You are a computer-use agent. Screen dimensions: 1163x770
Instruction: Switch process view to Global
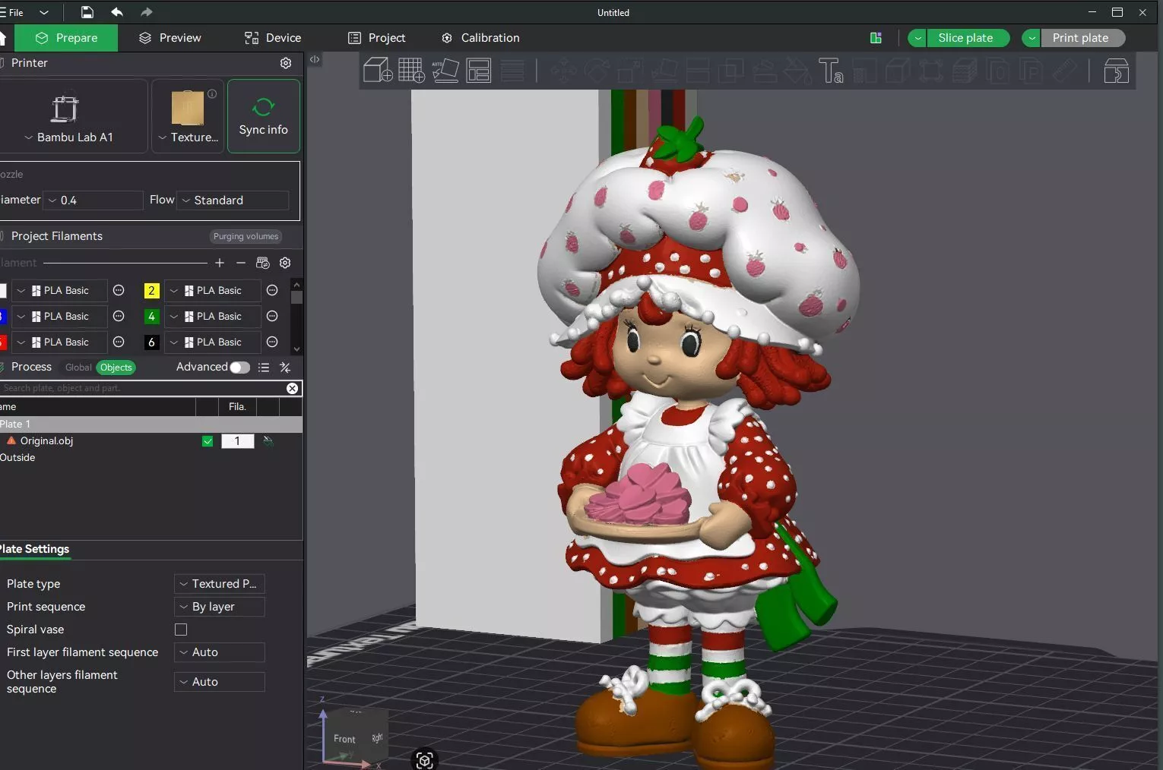click(x=78, y=368)
